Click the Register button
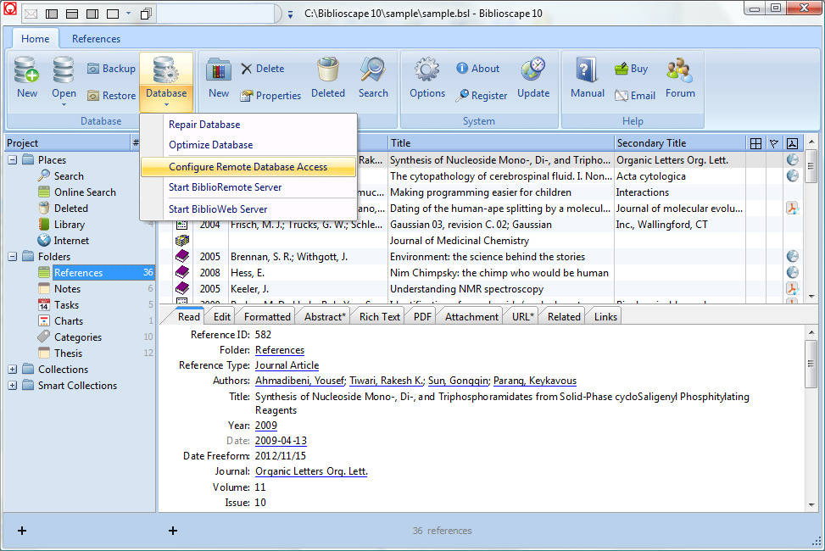Viewport: 825px width, 551px height. click(482, 95)
